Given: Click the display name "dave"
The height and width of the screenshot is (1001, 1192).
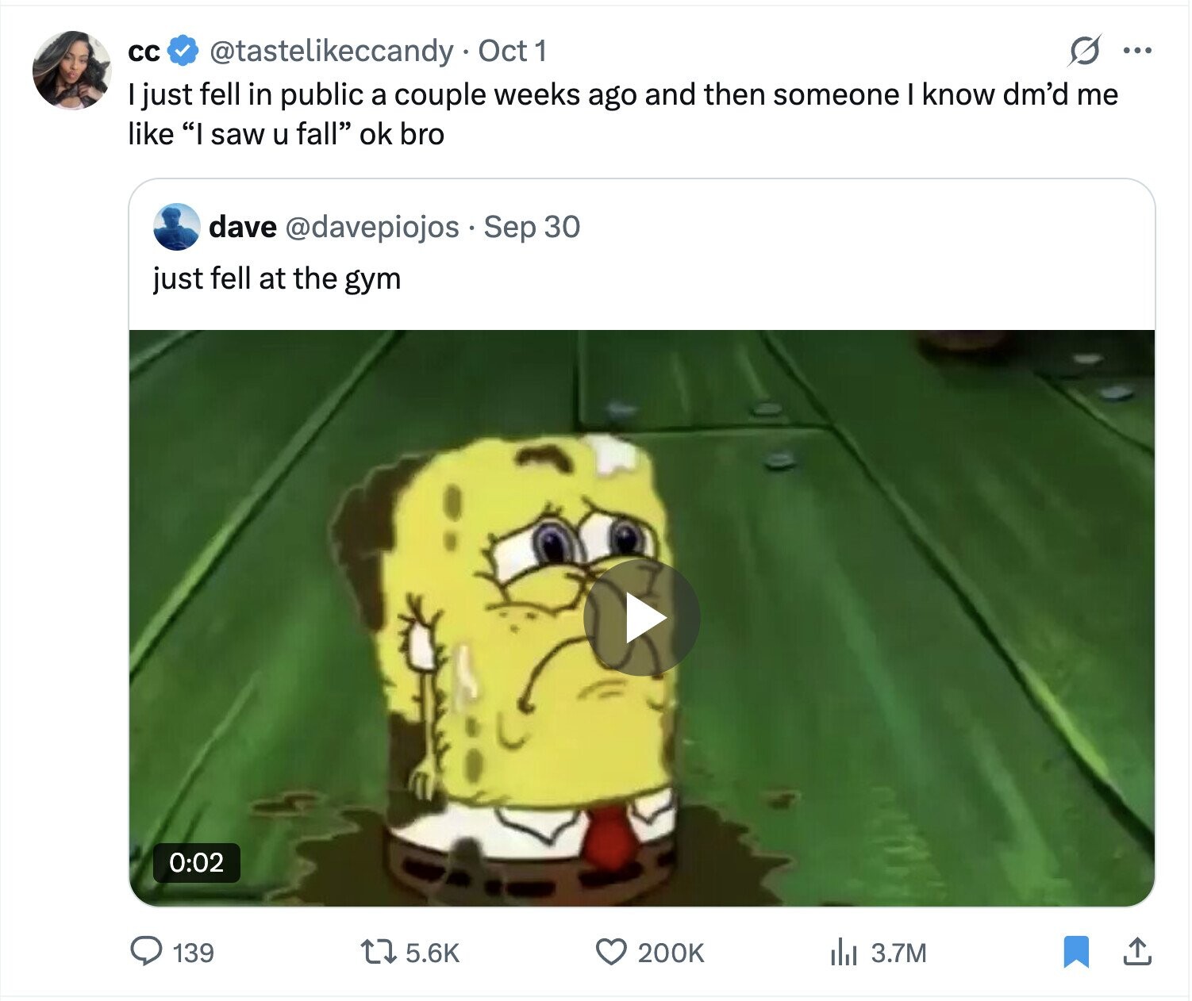Looking at the screenshot, I should [242, 227].
